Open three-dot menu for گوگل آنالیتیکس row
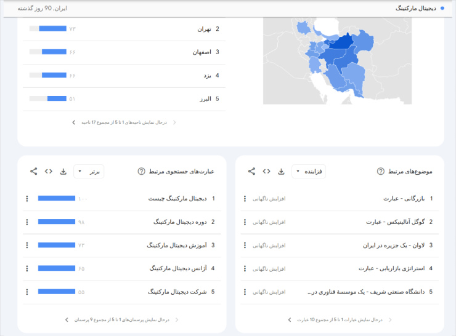Viewport: 456px width, 336px height. coord(245,222)
